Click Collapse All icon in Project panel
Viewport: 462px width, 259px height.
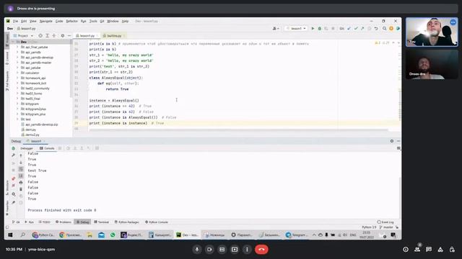[x=54, y=35]
